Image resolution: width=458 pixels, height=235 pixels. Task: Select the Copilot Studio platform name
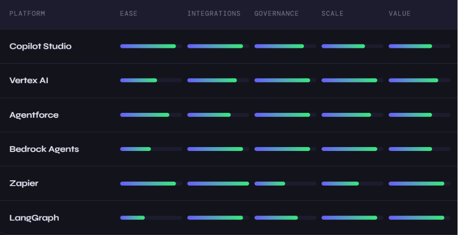pos(40,46)
